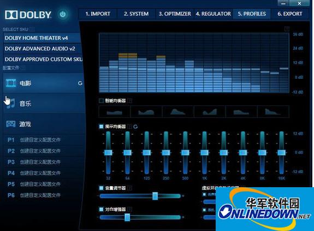Open the 2. SYSTEM tab
The width and height of the screenshot is (314, 231).
pyautogui.click(x=136, y=14)
